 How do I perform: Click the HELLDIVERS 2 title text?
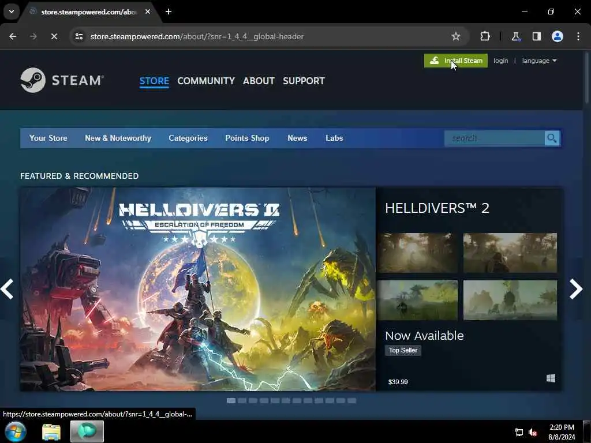437,208
